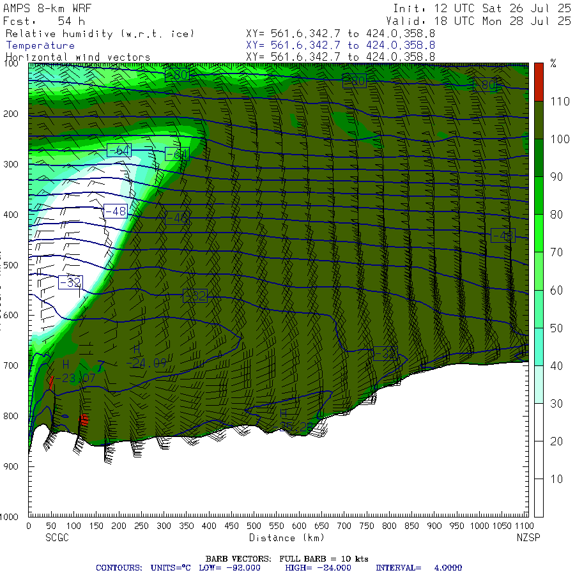The image size is (575, 575).
Task: Click the 'H -23.07' temperature maximum marker
Action: coord(75,371)
